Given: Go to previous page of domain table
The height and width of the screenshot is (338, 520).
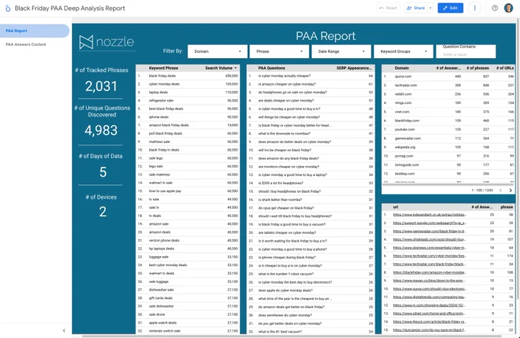Looking at the screenshot, I should [x=500, y=190].
